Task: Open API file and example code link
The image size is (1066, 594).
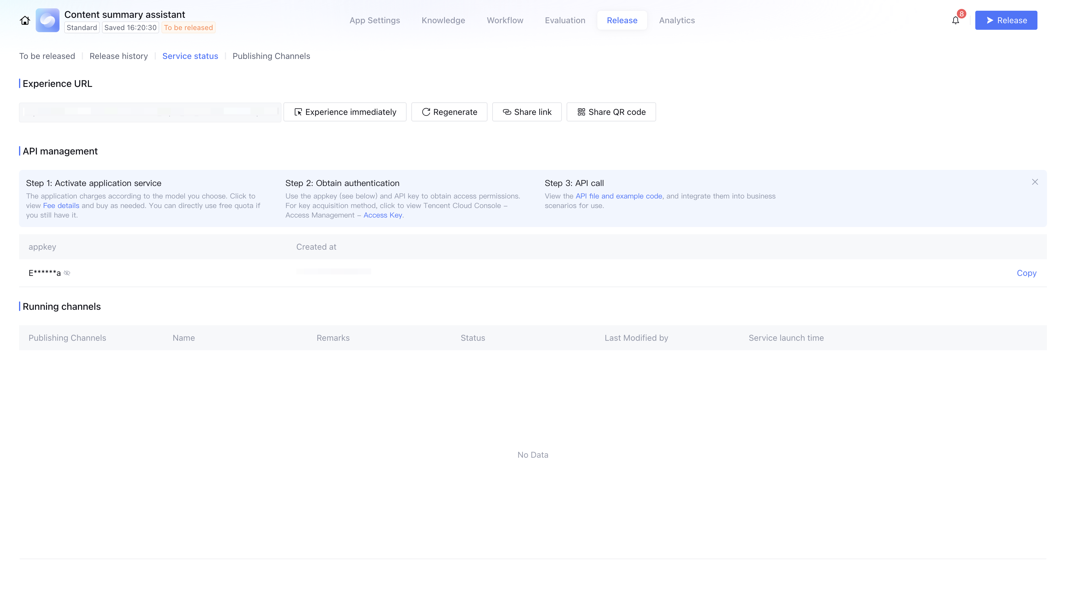Action: coord(619,196)
